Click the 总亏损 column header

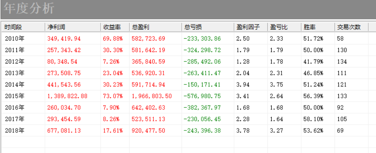coord(208,27)
